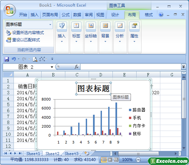Screen dimensions: 189x165
Task: Expand the 插入 dropdown arrow
Action: 62,41
